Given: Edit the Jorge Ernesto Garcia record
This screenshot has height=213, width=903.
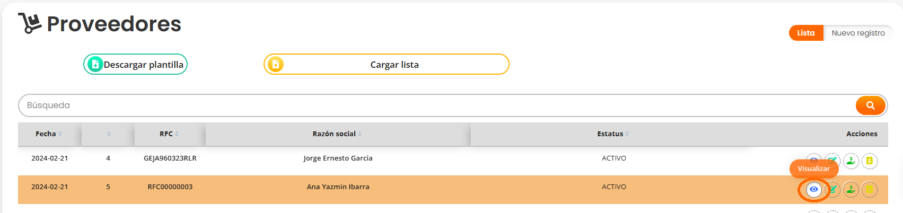Looking at the screenshot, I should [833, 159].
